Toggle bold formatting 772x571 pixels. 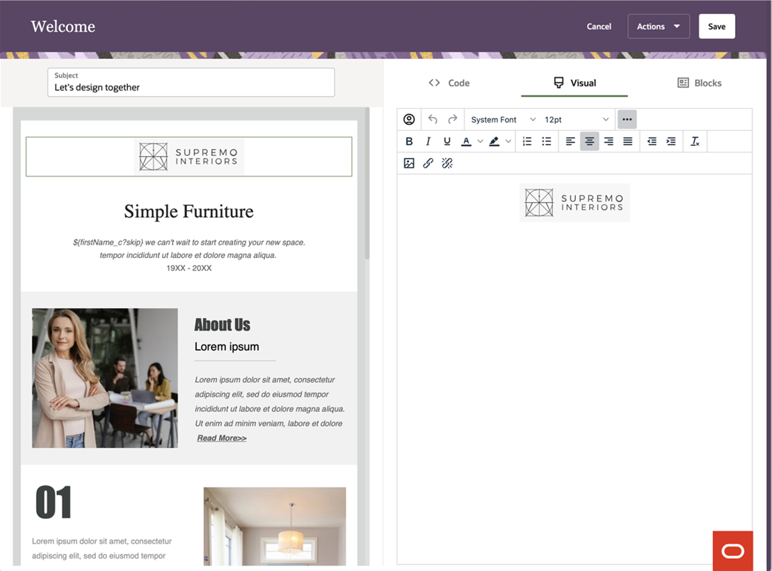click(409, 141)
